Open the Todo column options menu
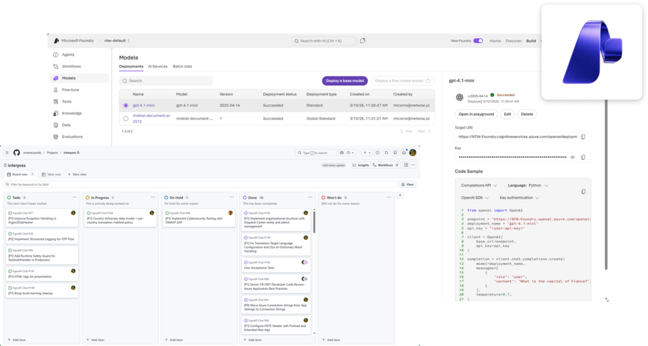This screenshot has width=648, height=346. (x=75, y=197)
